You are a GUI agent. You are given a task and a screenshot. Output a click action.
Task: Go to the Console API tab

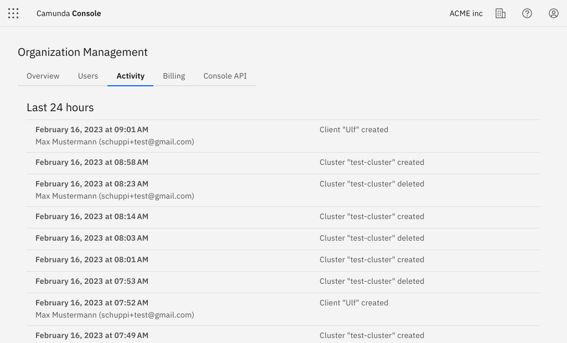[x=225, y=76]
